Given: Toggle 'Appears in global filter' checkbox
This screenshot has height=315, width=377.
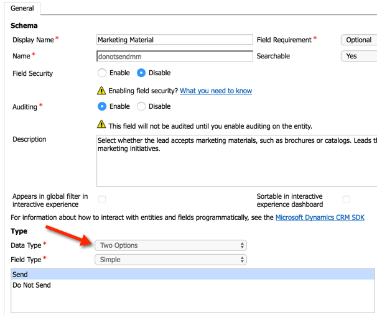Looking at the screenshot, I should [x=102, y=199].
